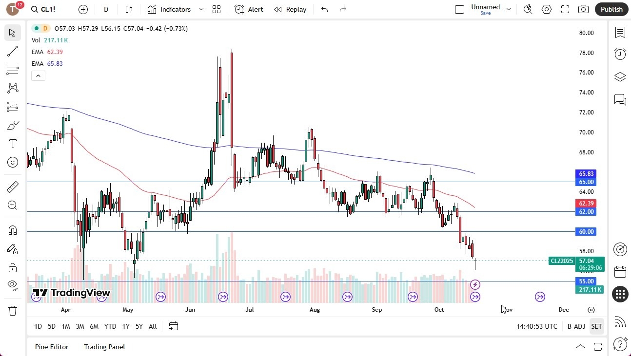
Task: Select the YTD timeframe
Action: click(x=110, y=326)
